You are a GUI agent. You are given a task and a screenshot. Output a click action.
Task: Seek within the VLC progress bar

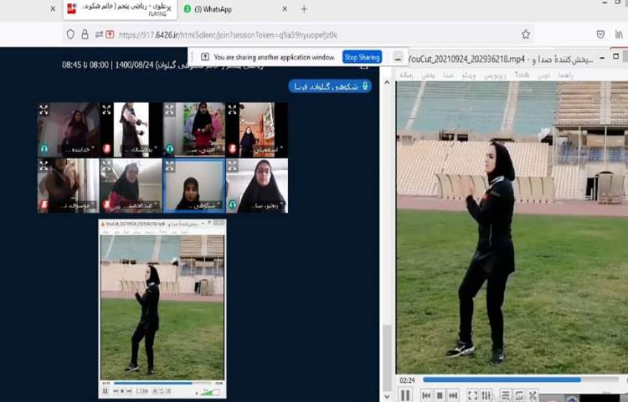(502, 379)
